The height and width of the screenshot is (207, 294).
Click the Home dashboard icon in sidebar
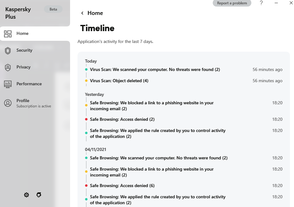[8, 34]
